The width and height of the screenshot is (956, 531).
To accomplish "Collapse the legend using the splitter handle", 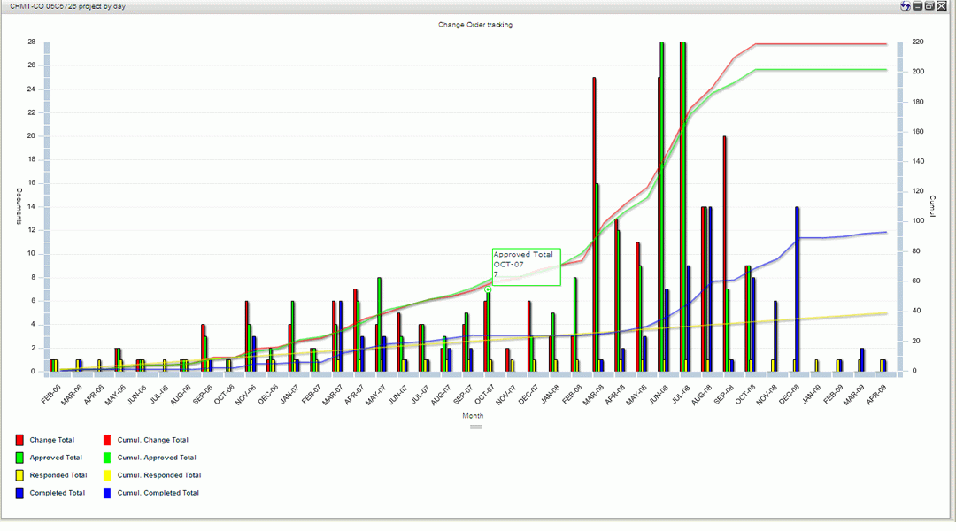I will point(475,427).
